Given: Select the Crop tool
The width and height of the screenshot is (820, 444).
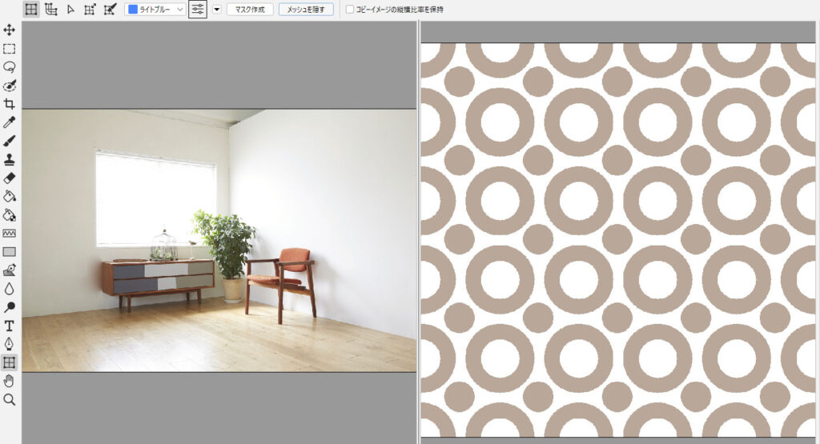Looking at the screenshot, I should click(x=10, y=103).
